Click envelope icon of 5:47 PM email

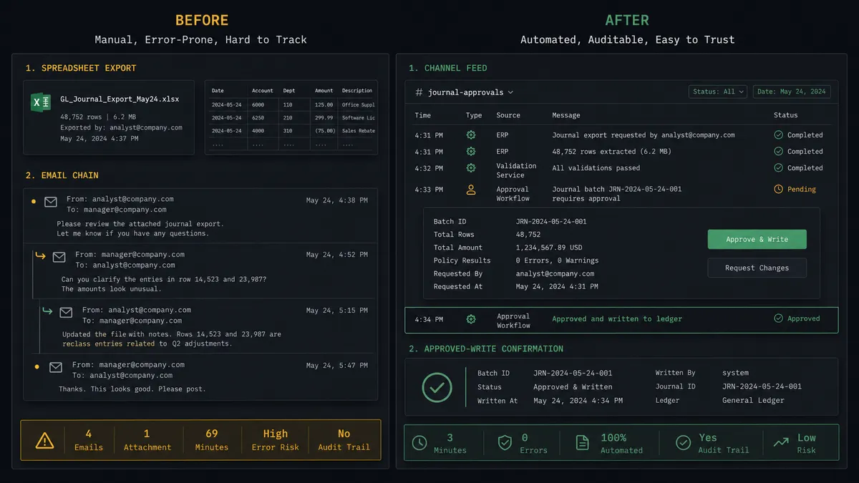point(56,367)
